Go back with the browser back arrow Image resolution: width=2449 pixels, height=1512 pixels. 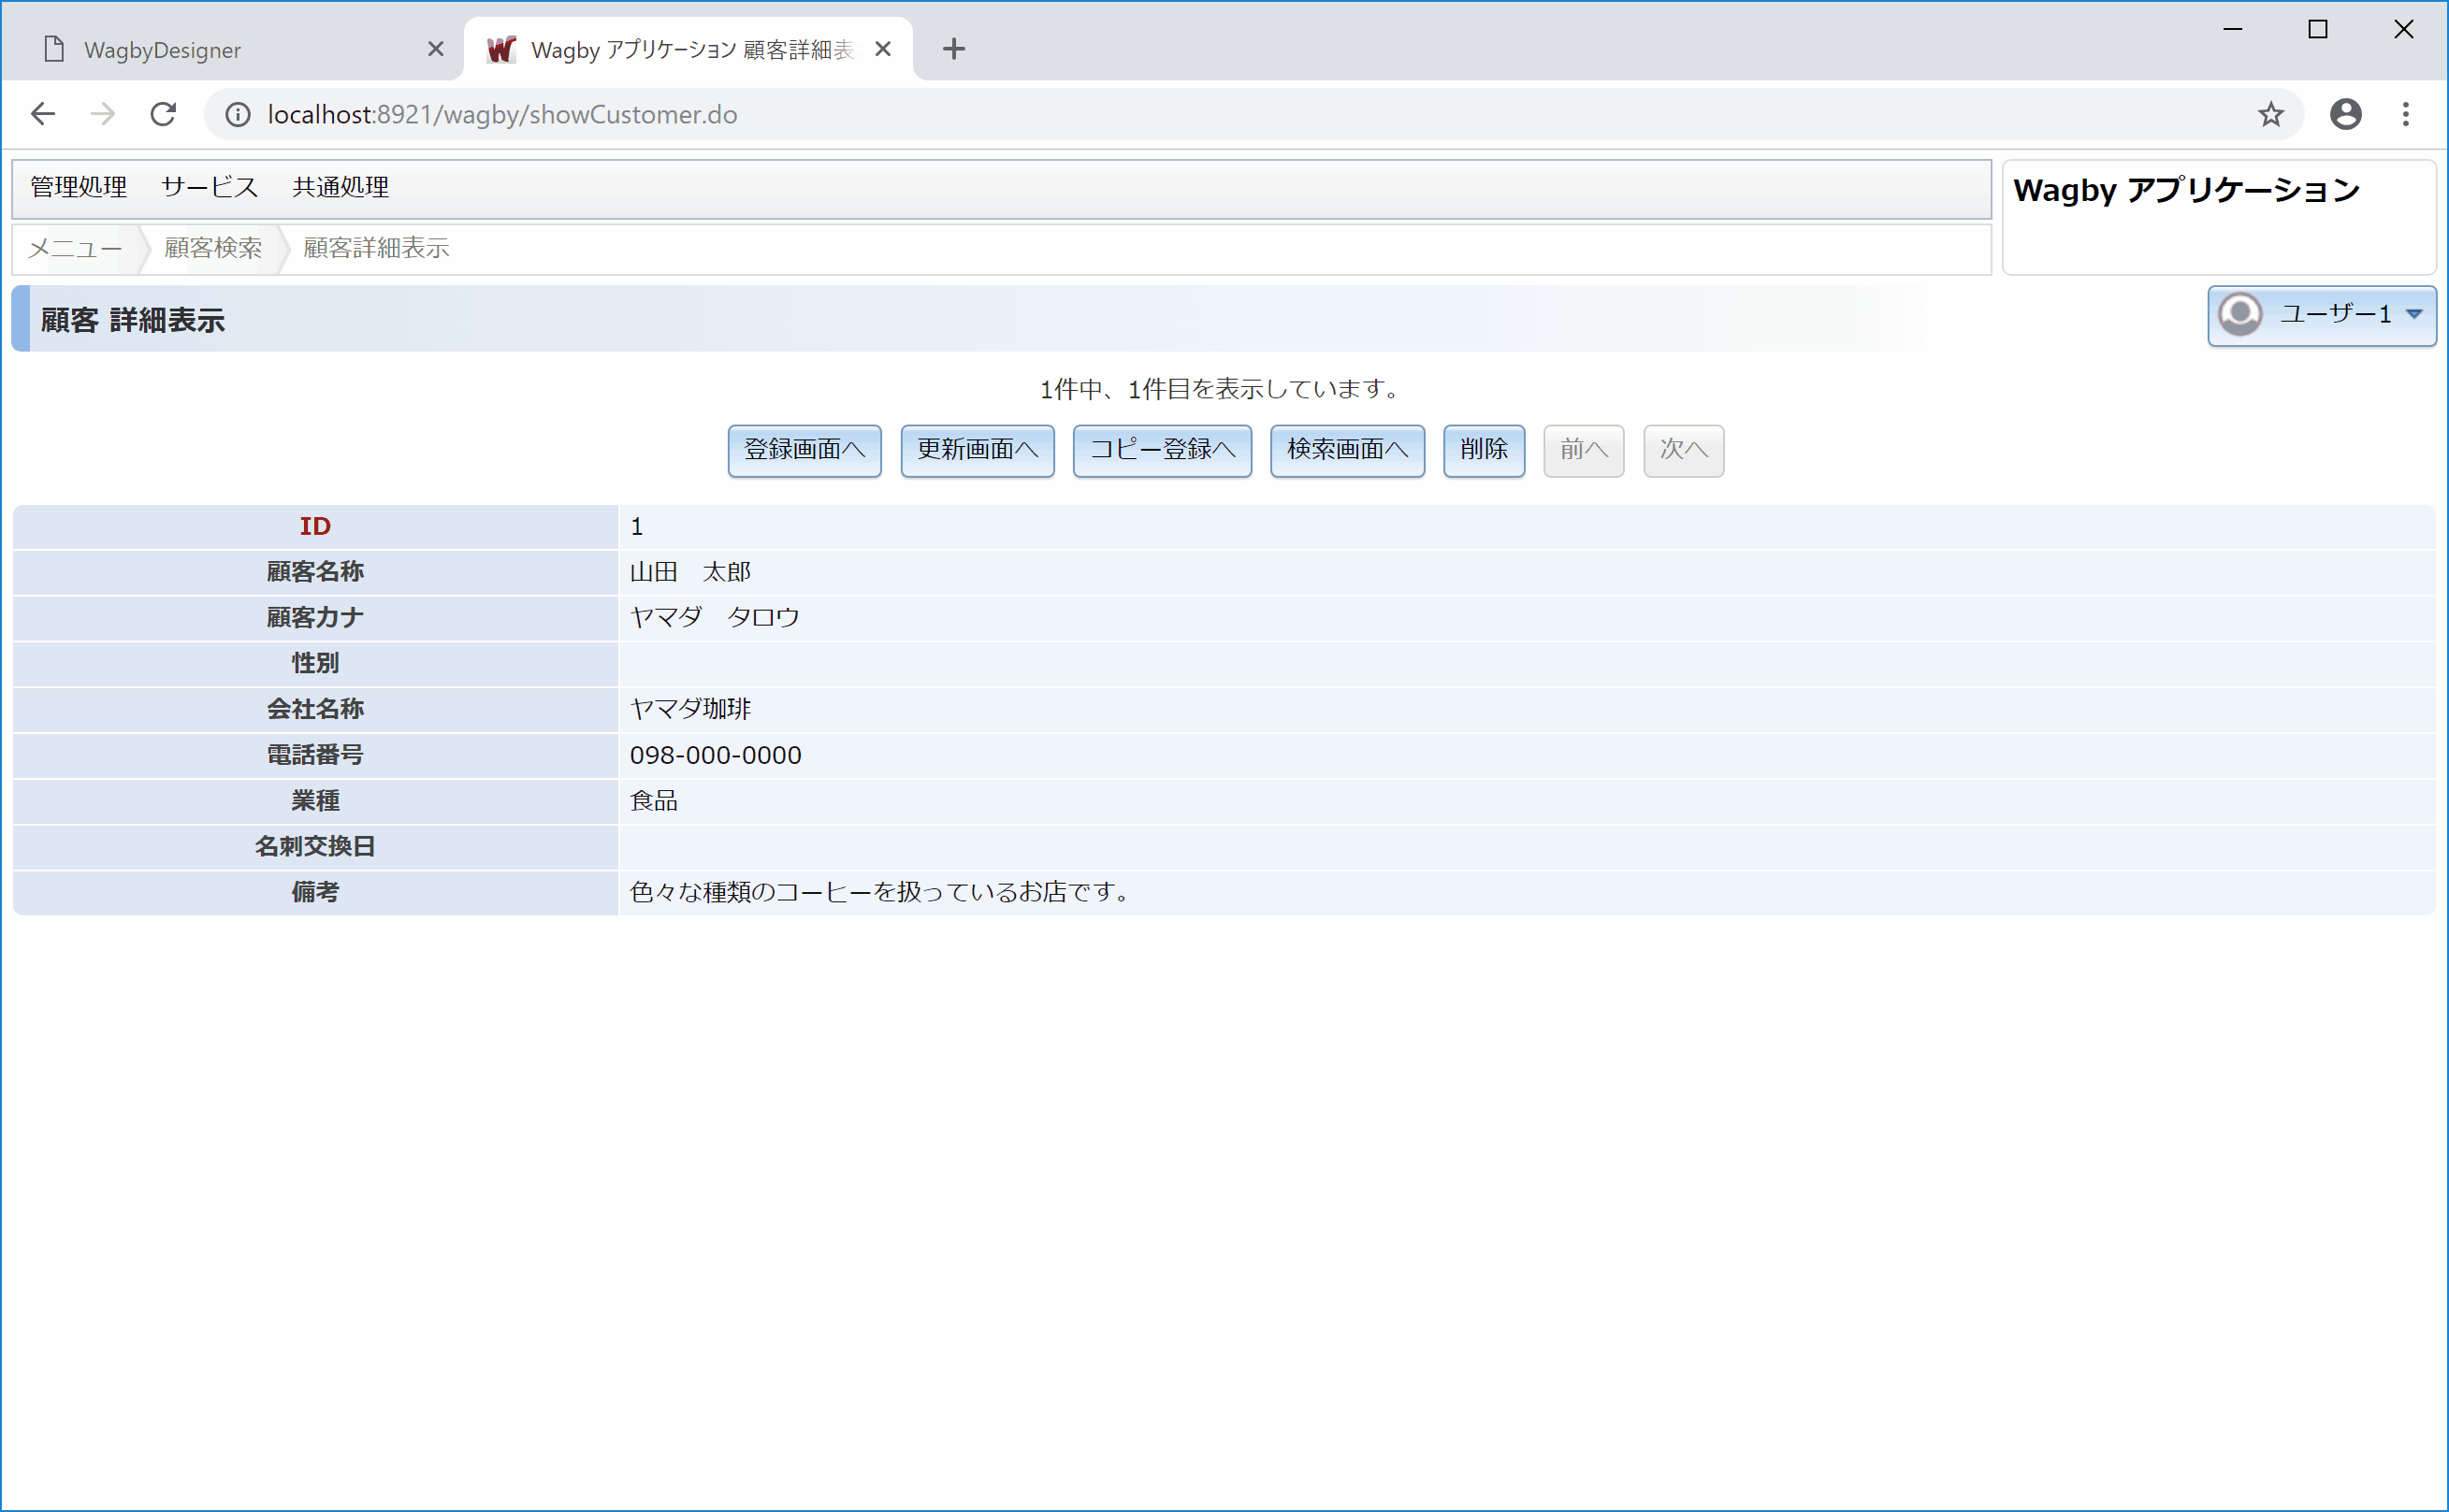[43, 114]
